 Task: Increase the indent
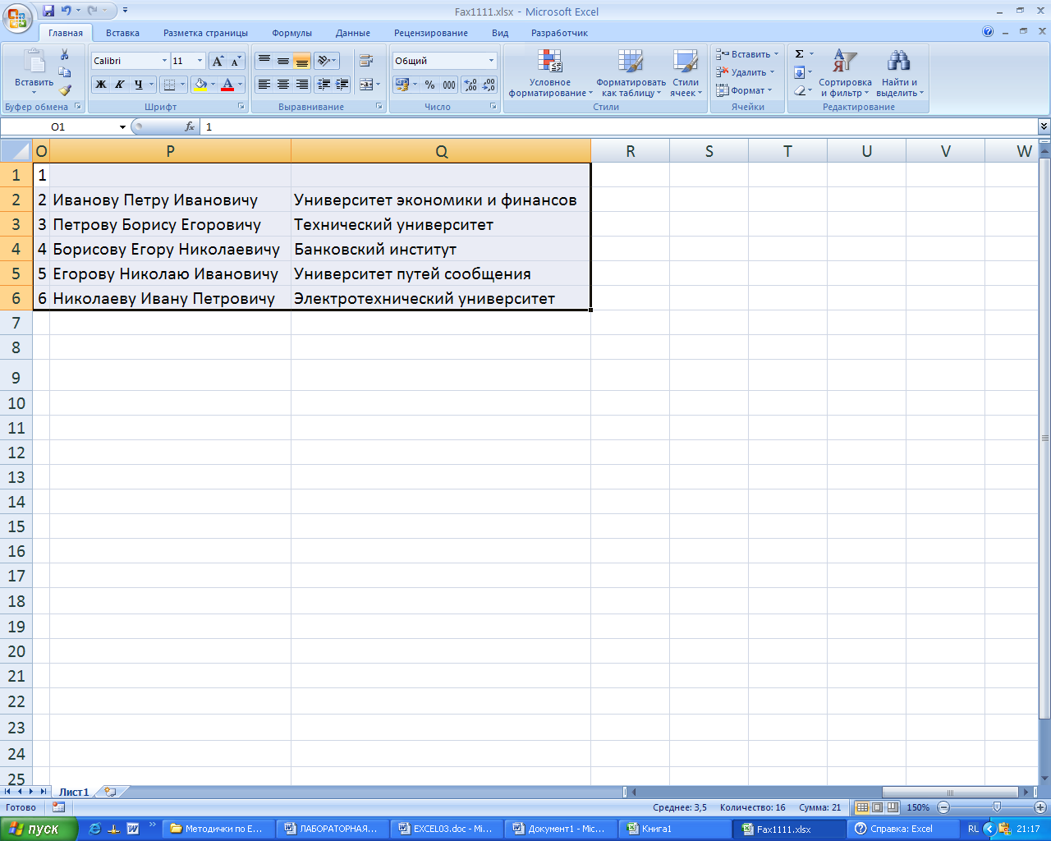(x=342, y=84)
